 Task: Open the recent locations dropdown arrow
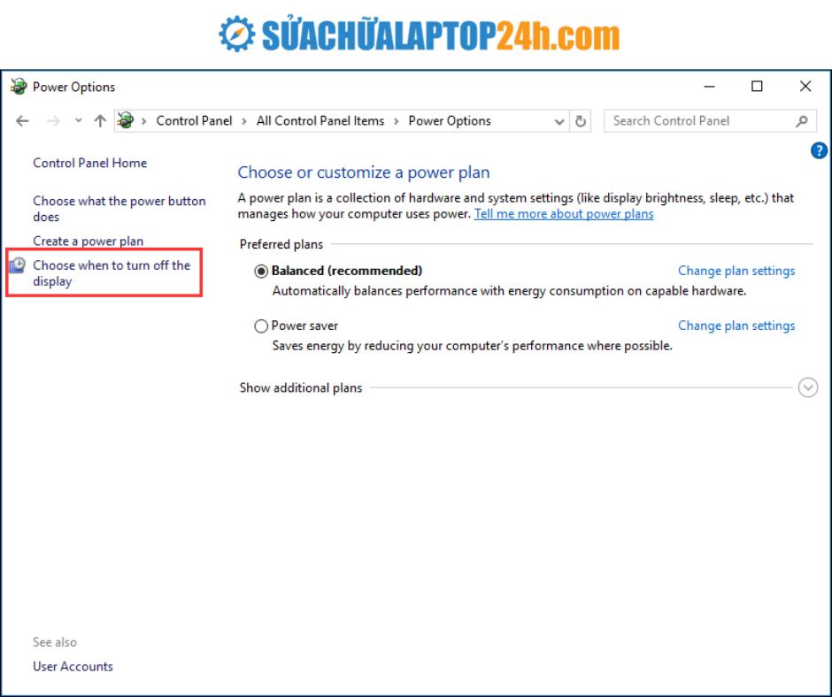(79, 121)
